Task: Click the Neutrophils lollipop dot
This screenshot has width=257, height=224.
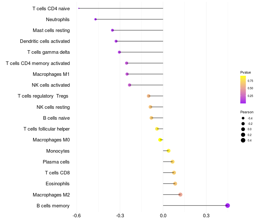Action: (x=95, y=19)
